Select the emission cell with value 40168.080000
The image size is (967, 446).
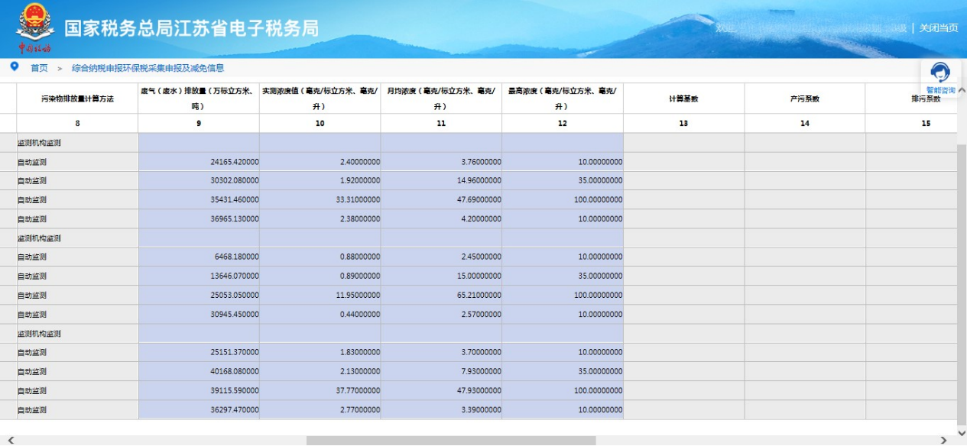[199, 372]
